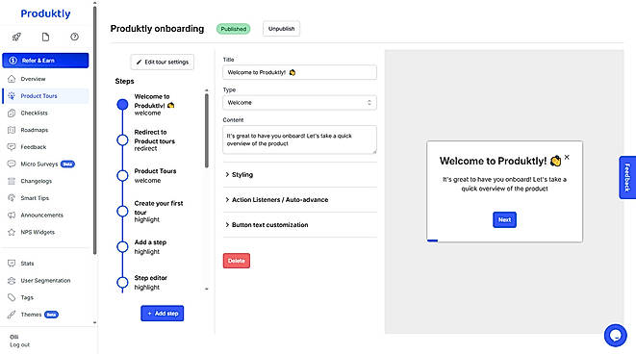
Task: Click the Unpublish button
Action: [x=282, y=29]
